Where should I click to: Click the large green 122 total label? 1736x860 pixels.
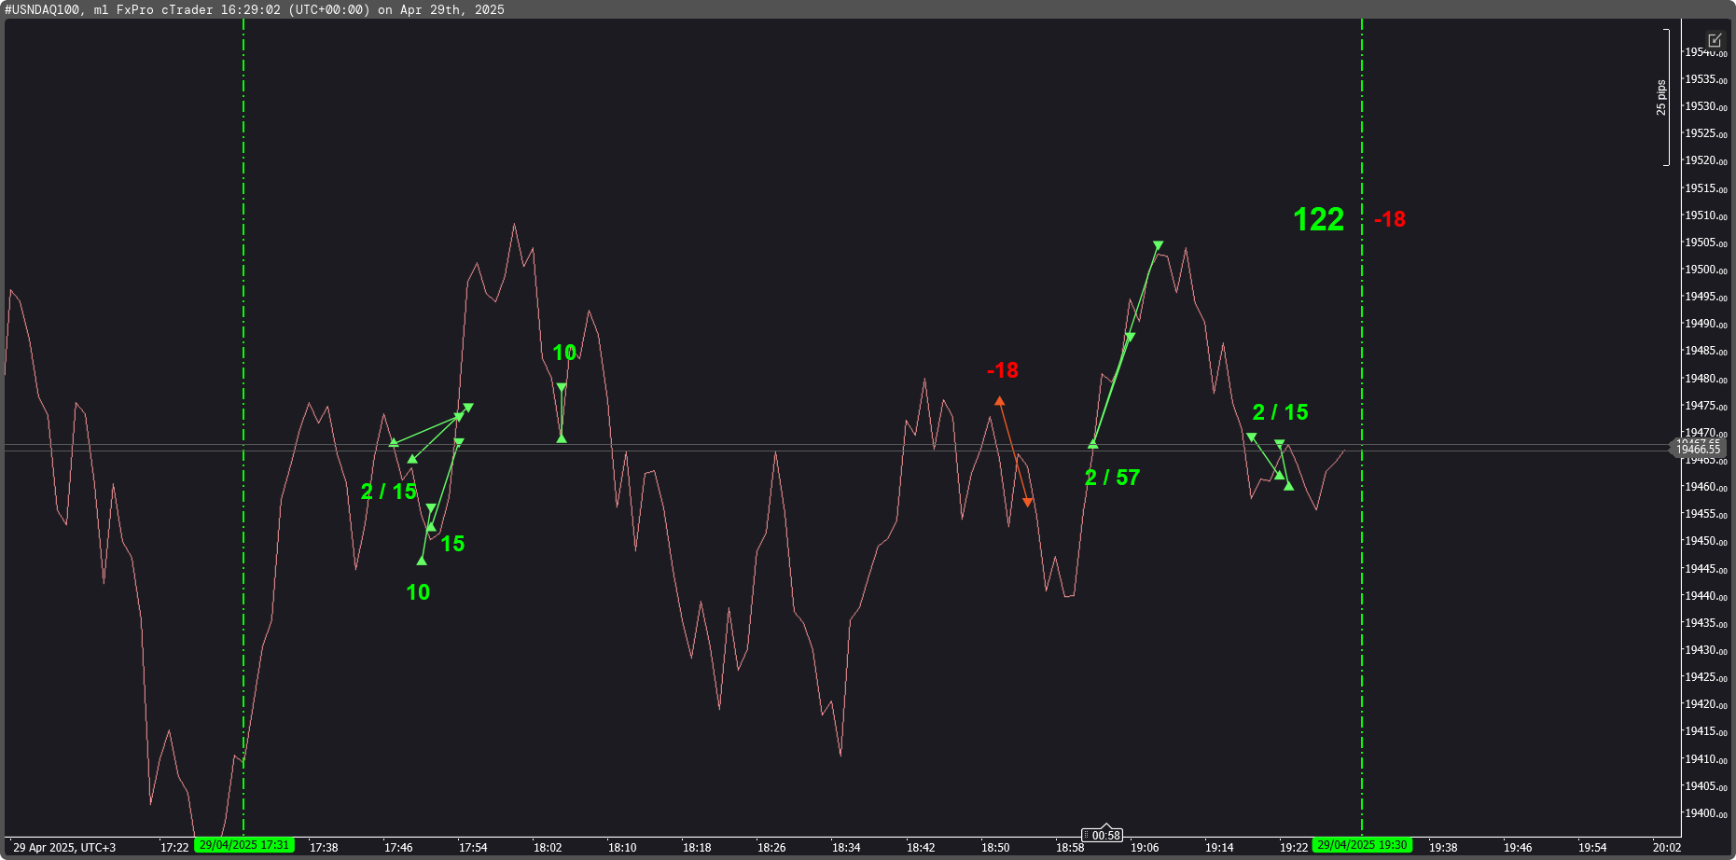coord(1318,219)
